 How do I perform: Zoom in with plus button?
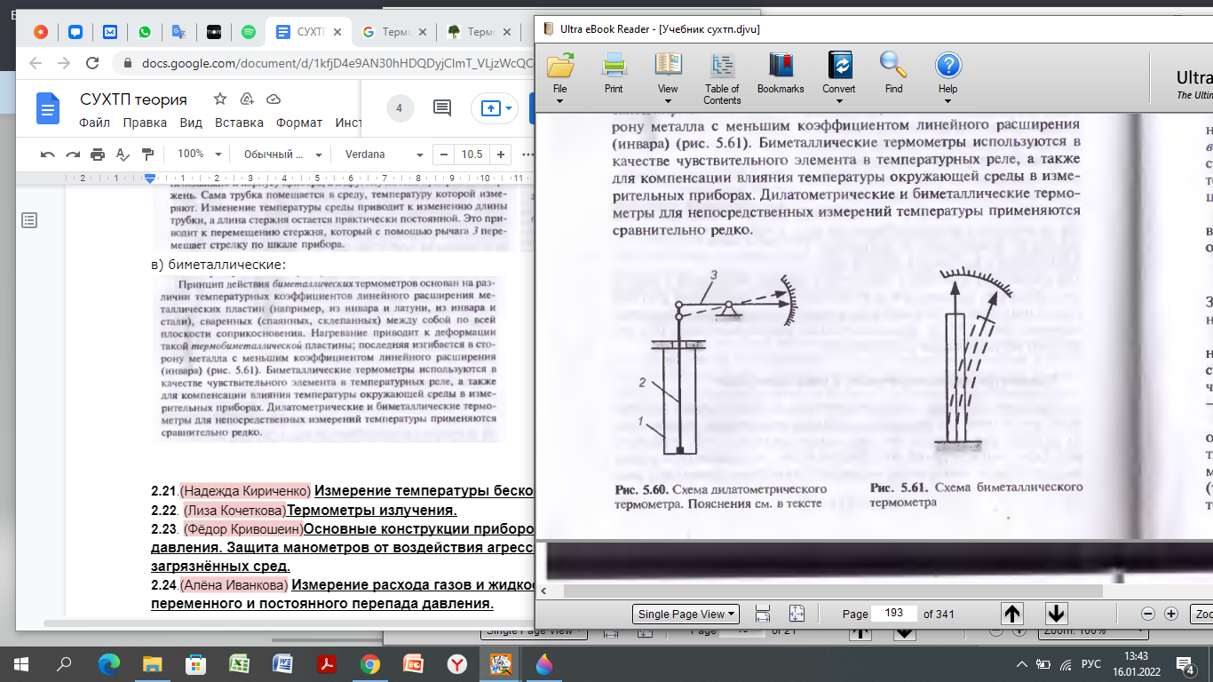click(x=1171, y=614)
